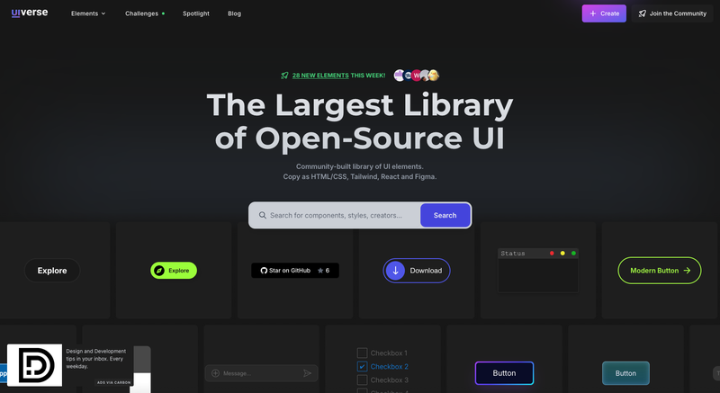This screenshot has height=393, width=720.
Task: Check the Checkbox 3 box
Action: click(x=363, y=380)
